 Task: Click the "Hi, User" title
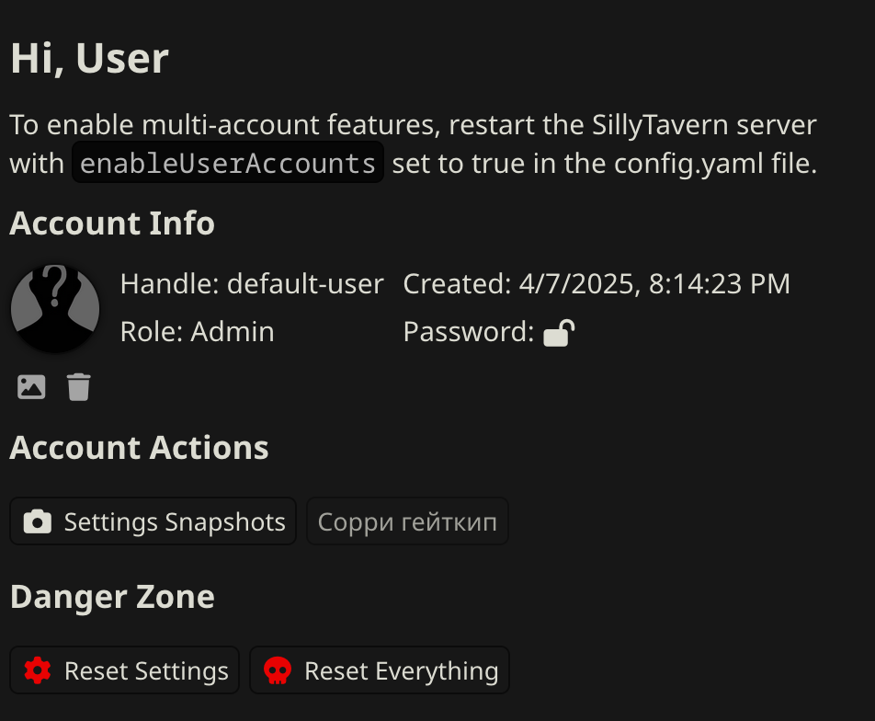(89, 59)
